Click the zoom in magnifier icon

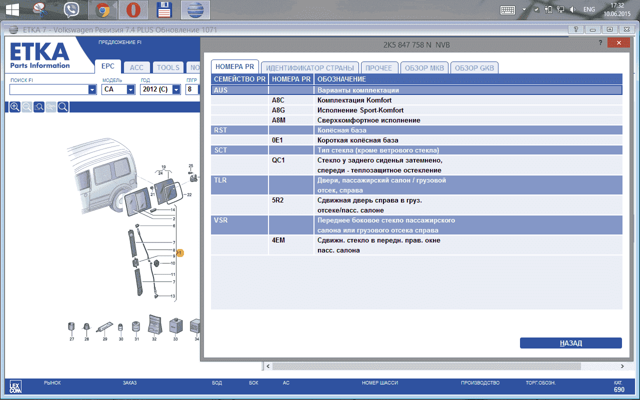click(15, 106)
